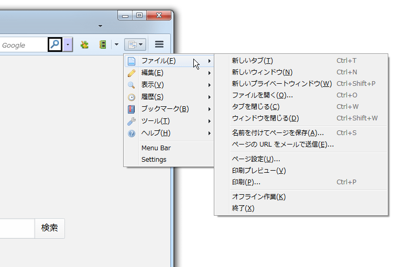The width and height of the screenshot is (393, 267).
Task: Click the compact menu toolbar button
Action: (135, 44)
